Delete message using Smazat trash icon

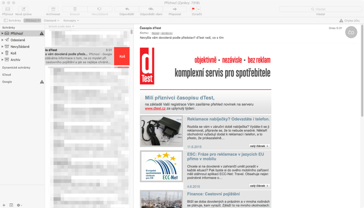pyautogui.click(x=75, y=9)
